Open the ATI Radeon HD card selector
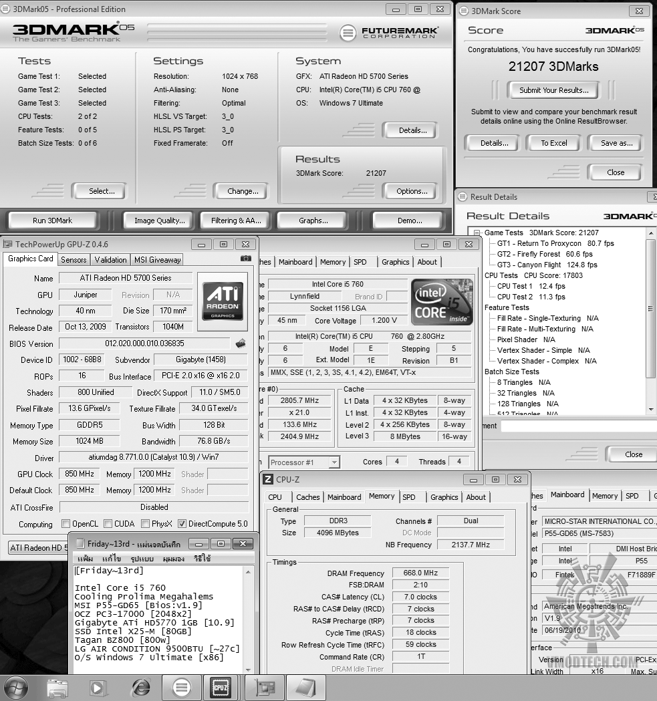Screen dimensions: 657x701 tap(39, 548)
